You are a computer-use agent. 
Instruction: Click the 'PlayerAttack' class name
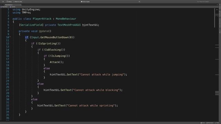(42, 19)
